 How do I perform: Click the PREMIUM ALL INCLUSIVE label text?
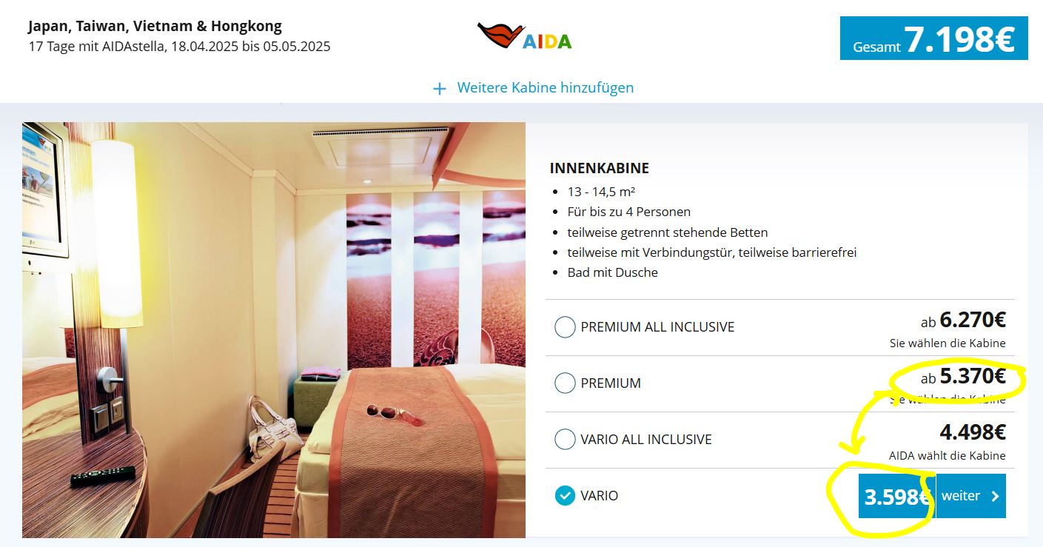coord(657,327)
